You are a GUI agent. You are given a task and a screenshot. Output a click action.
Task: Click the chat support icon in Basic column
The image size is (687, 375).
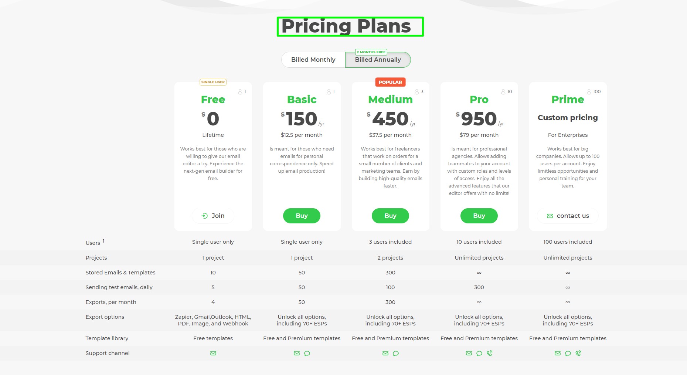coord(307,353)
